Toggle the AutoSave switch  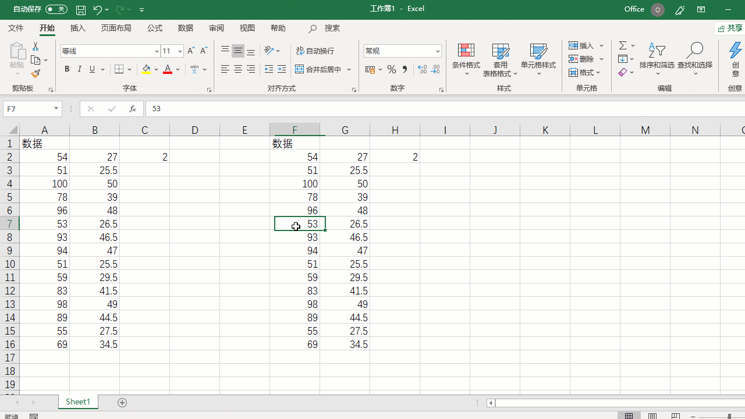click(x=56, y=9)
